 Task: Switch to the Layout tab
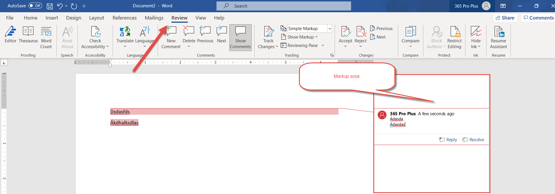click(97, 18)
